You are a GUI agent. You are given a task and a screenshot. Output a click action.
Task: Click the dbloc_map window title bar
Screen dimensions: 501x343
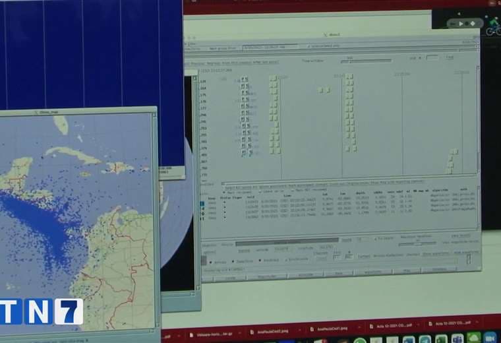click(79, 111)
